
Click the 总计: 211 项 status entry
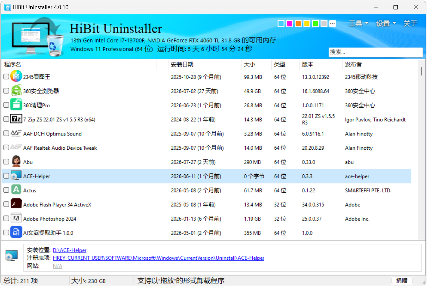pyautogui.click(x=21, y=281)
